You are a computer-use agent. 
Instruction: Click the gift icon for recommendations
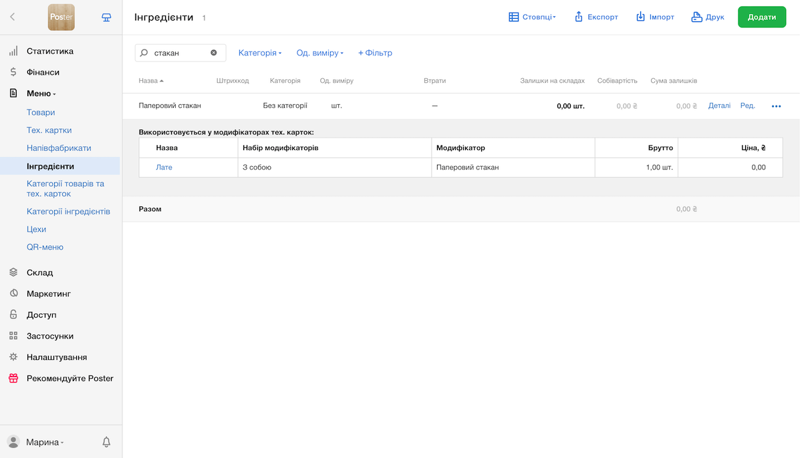(x=13, y=378)
